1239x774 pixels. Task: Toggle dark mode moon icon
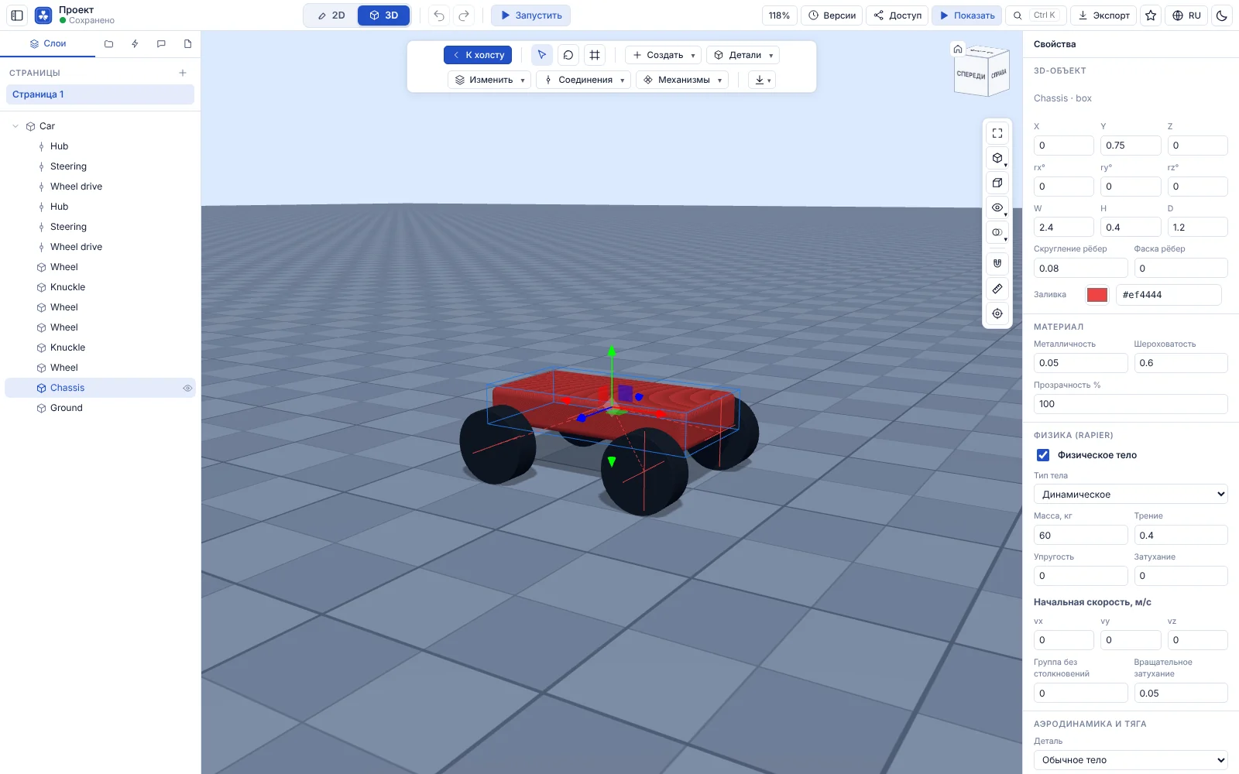[1222, 15]
